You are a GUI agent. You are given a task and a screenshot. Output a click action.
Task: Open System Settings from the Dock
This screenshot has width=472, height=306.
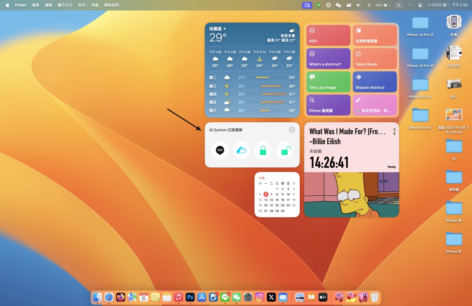248,297
